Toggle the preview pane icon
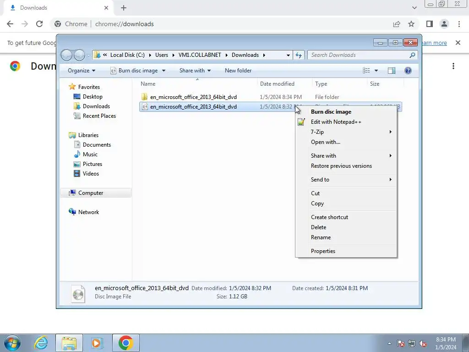 392,71
